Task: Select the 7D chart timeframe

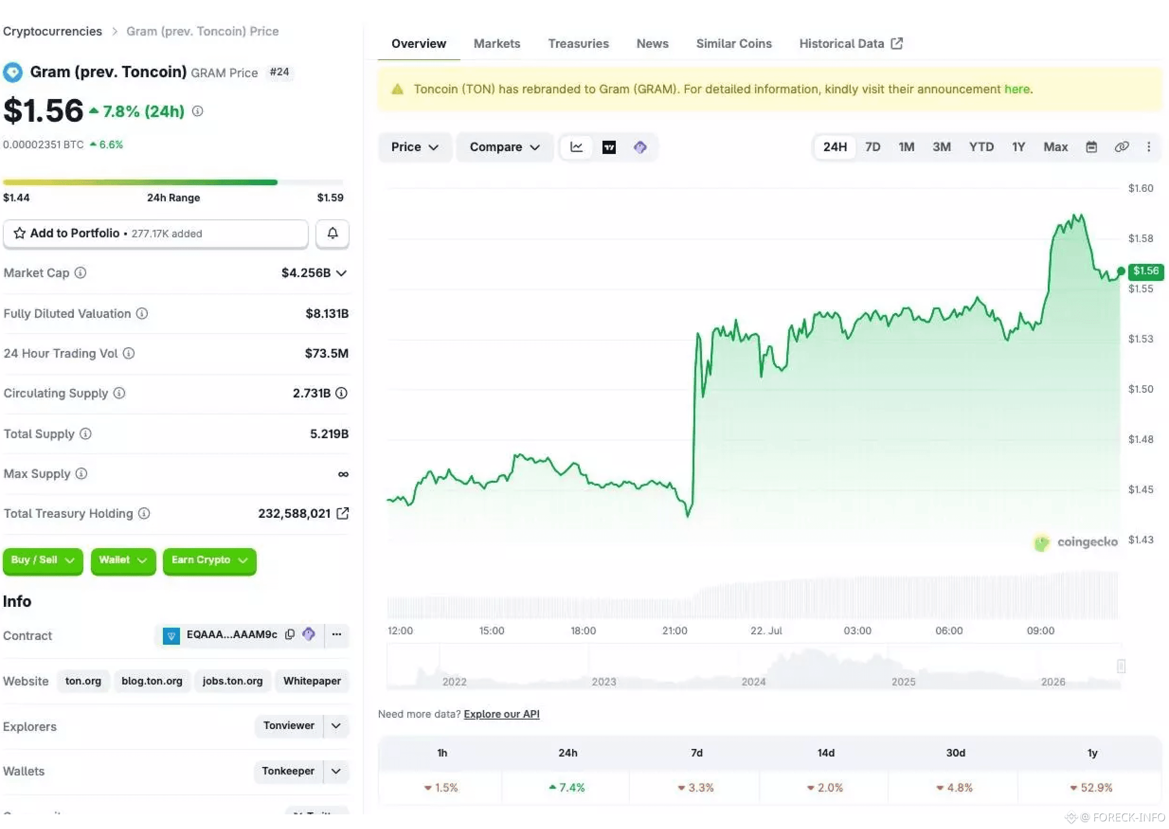Action: [x=872, y=147]
